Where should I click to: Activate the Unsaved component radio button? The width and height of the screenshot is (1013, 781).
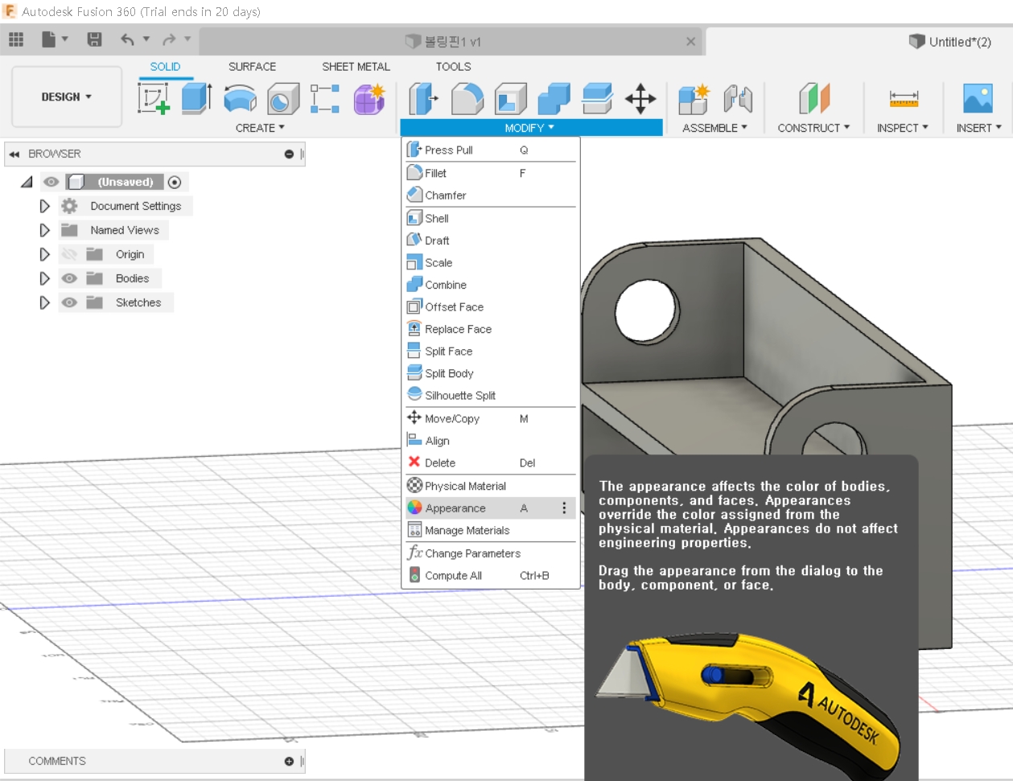click(175, 182)
